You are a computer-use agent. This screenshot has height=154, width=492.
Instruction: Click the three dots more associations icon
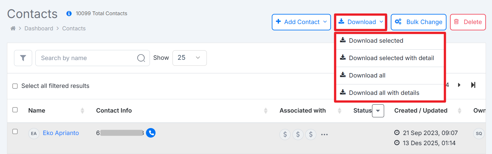324,135
